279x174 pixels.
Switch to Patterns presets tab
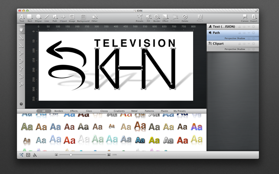(149, 111)
